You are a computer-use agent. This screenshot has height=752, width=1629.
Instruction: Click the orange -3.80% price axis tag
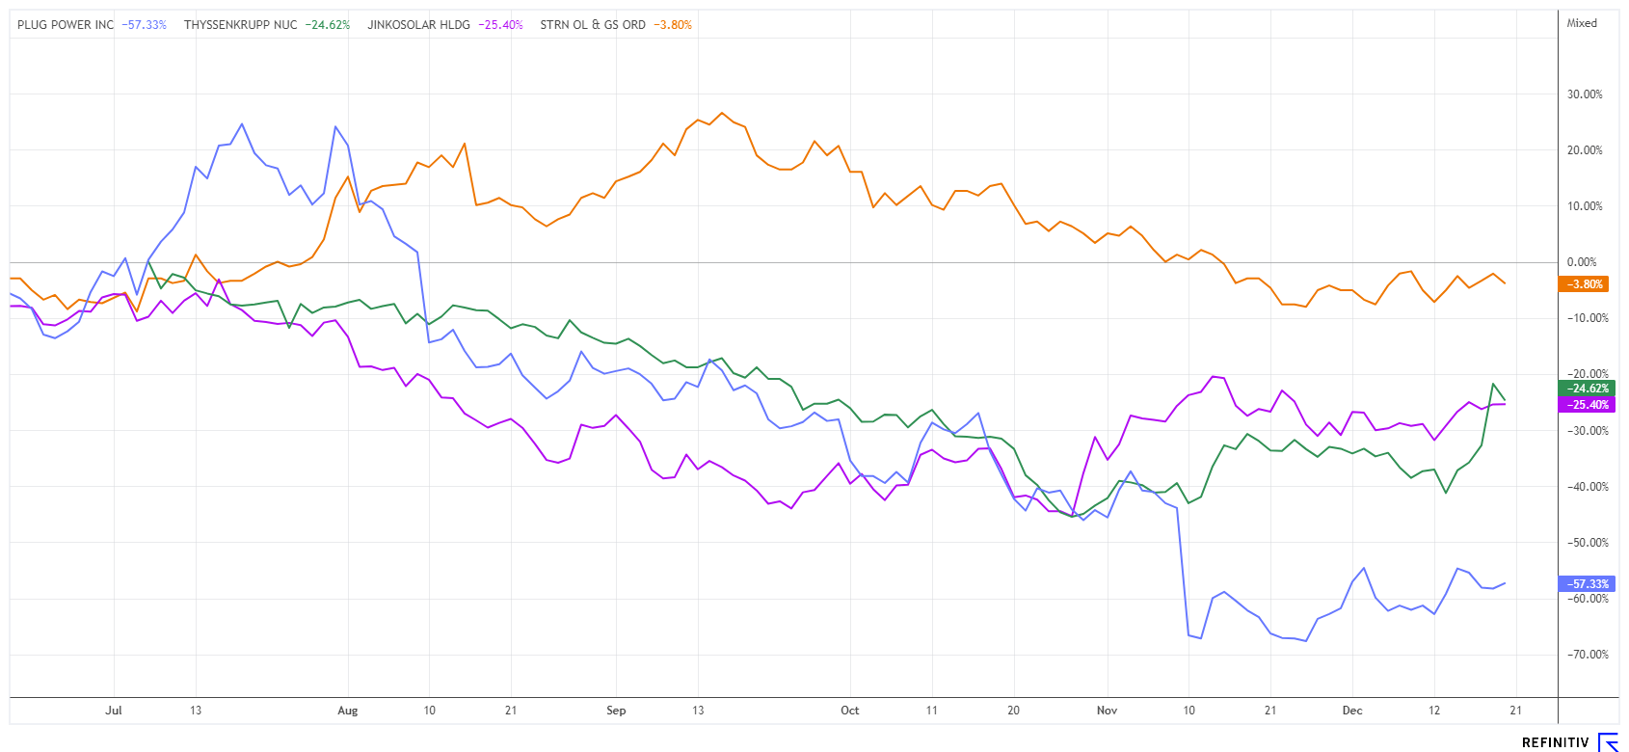(1584, 284)
